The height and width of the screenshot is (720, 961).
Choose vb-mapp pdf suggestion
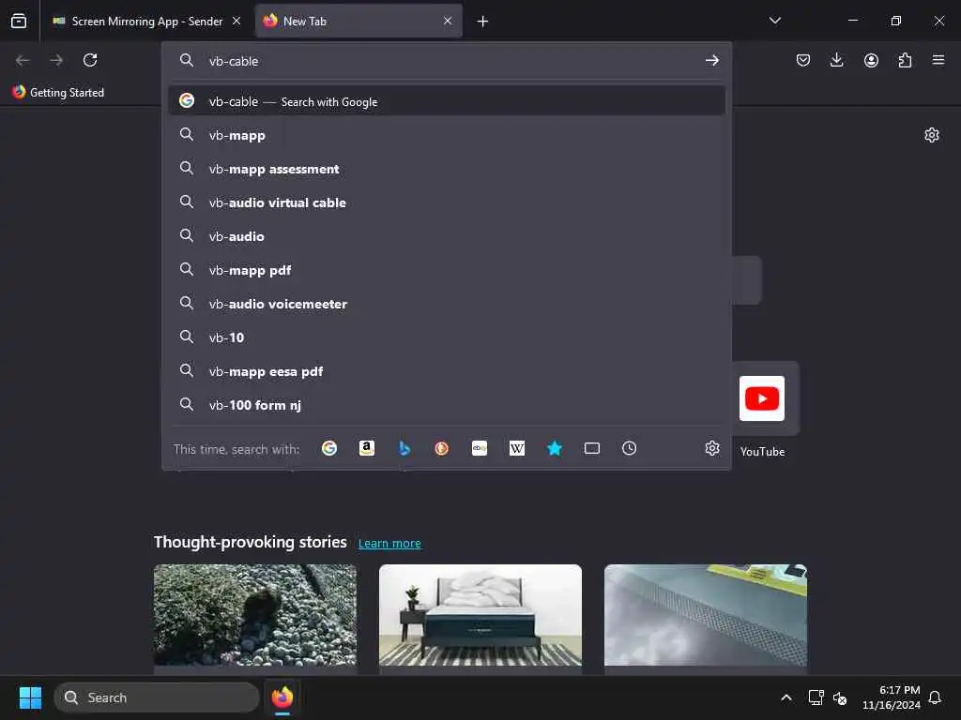tap(446, 270)
